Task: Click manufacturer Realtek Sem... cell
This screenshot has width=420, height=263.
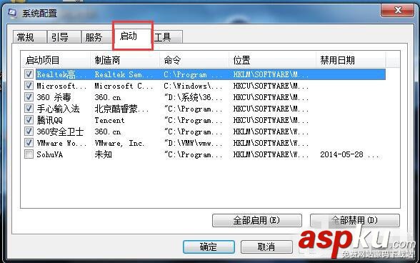Action: 124,74
